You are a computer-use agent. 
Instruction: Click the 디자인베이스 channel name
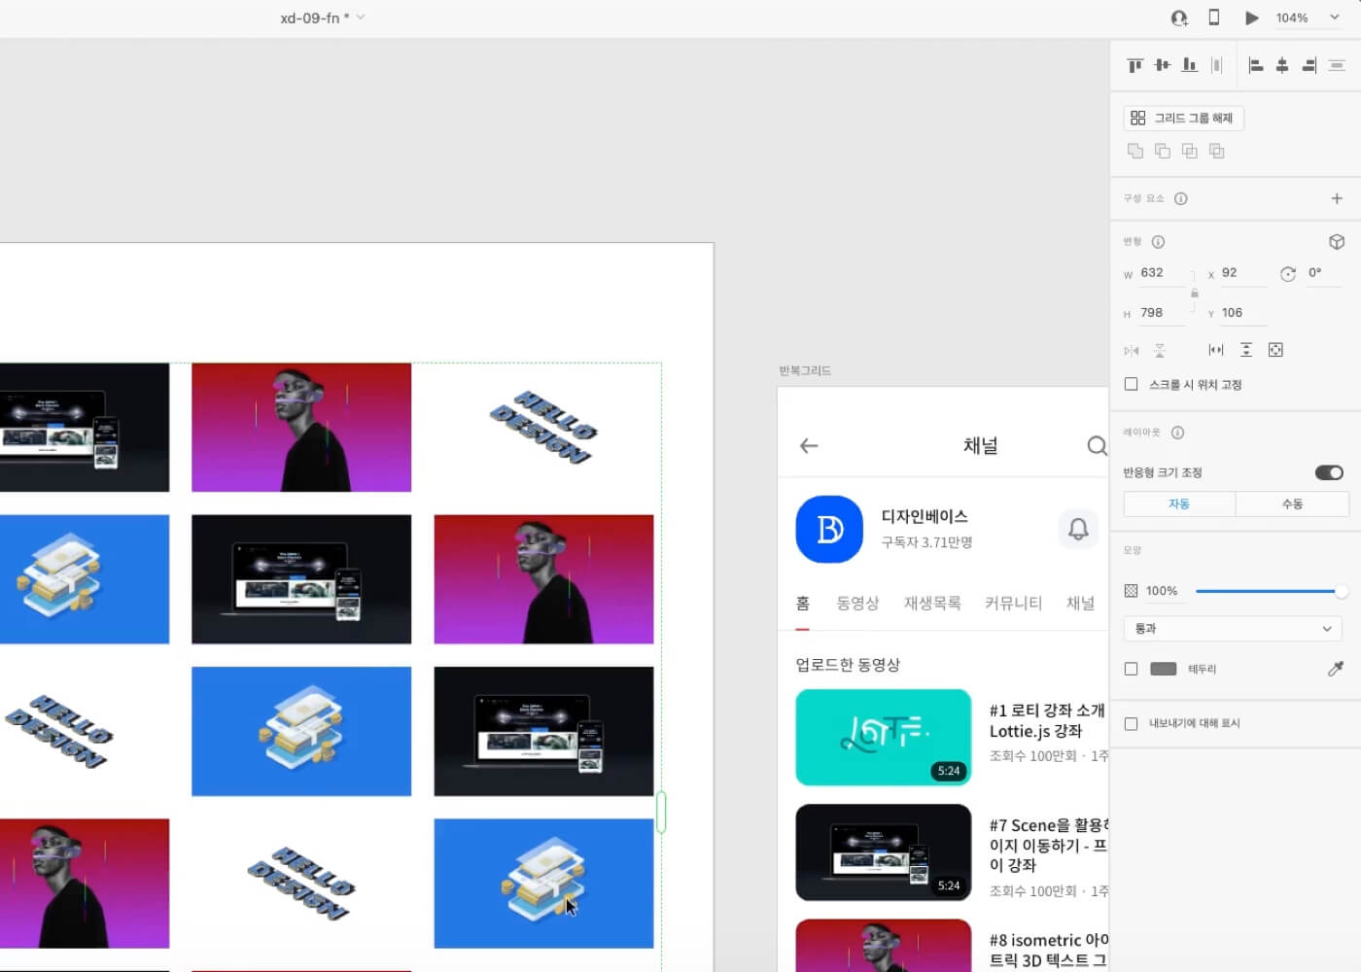point(925,517)
